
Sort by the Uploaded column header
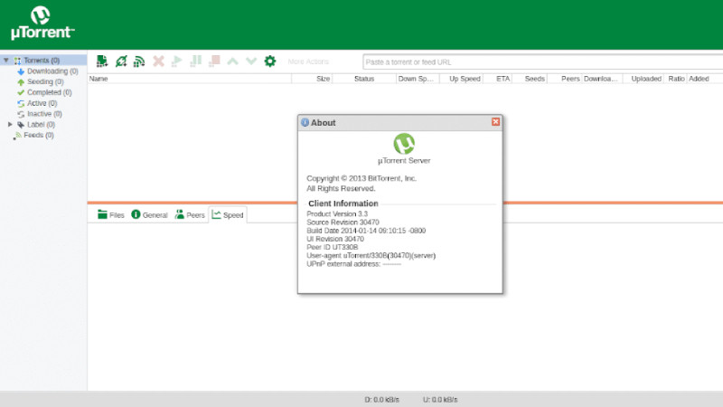(643, 79)
